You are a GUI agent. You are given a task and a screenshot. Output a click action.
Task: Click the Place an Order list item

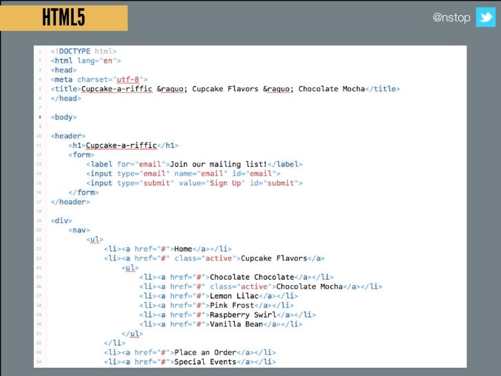coord(190,353)
